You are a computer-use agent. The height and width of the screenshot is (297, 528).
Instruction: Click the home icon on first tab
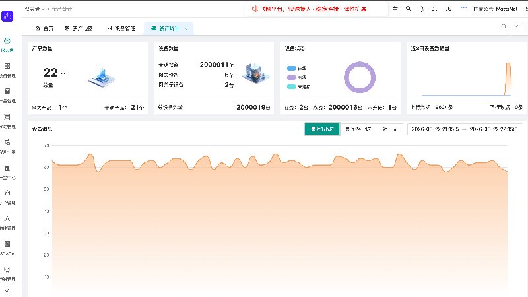coord(38,28)
